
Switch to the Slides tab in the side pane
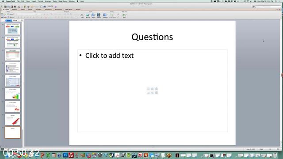click(x=8, y=21)
